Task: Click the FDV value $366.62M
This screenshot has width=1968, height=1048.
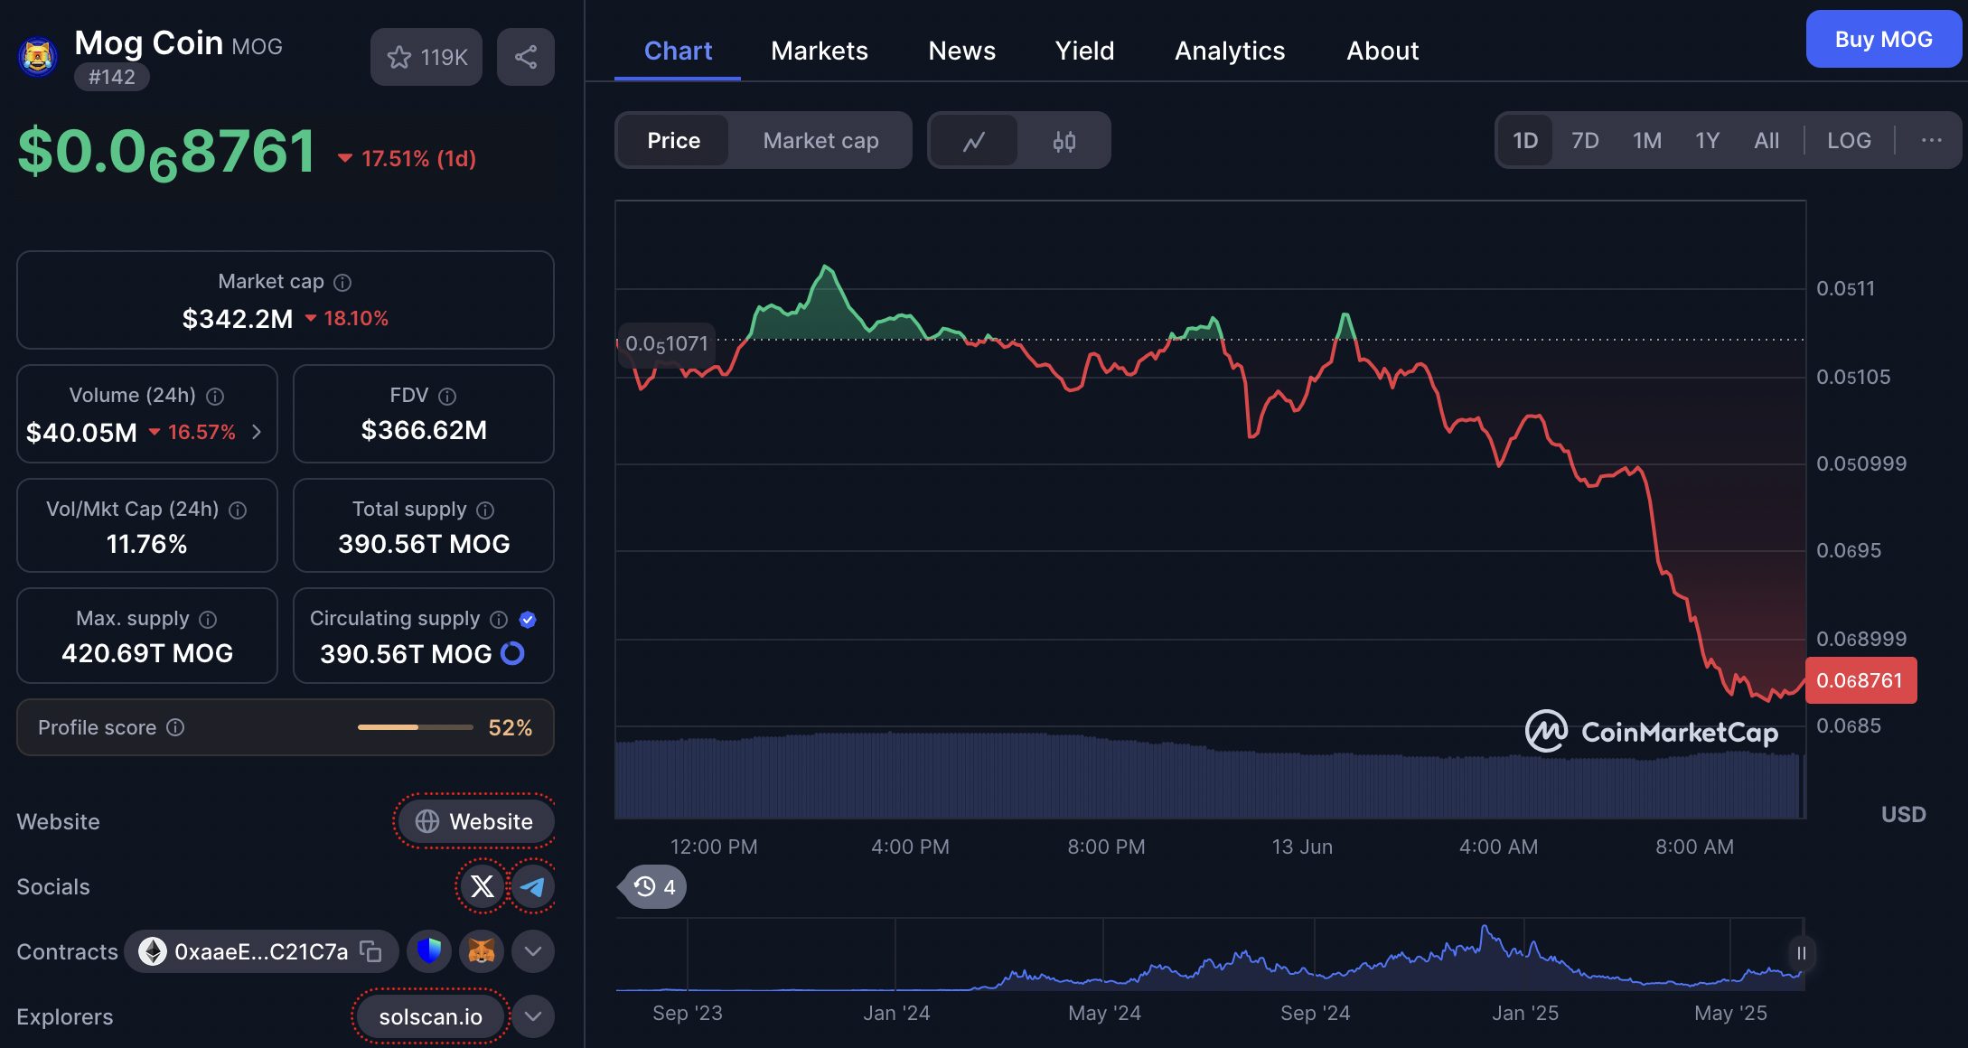Action: 424,430
